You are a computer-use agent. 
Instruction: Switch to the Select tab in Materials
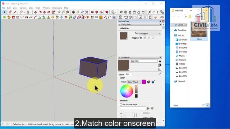pos(121,75)
